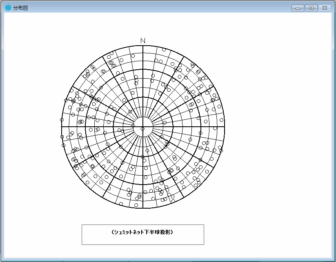Select the data point at the net's center
336x262 pixels.
coord(142,129)
